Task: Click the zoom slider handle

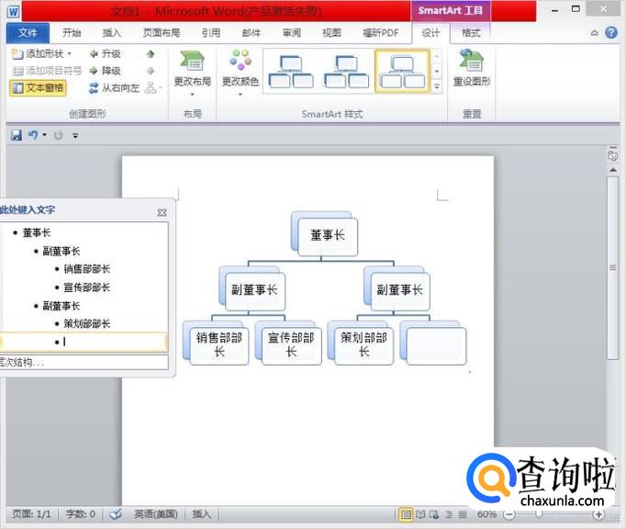Action: [x=539, y=514]
